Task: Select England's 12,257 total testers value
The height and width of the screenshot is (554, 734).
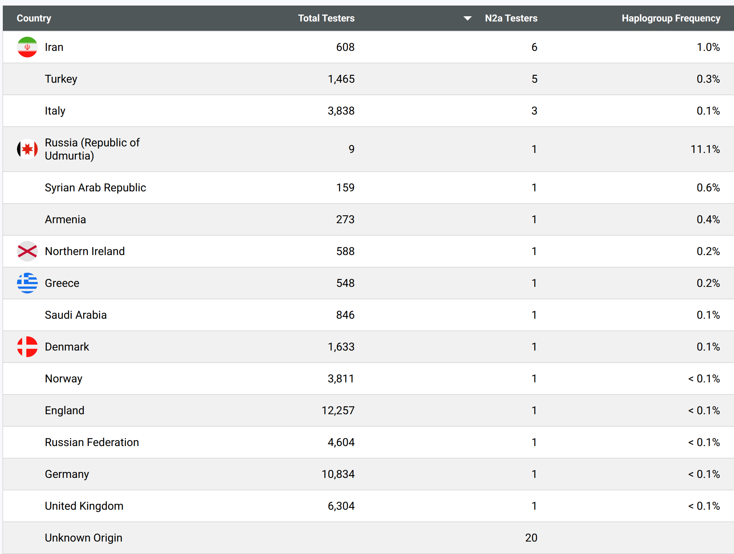Action: [338, 410]
